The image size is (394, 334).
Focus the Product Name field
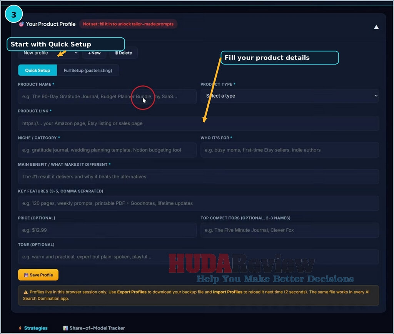[x=107, y=96]
